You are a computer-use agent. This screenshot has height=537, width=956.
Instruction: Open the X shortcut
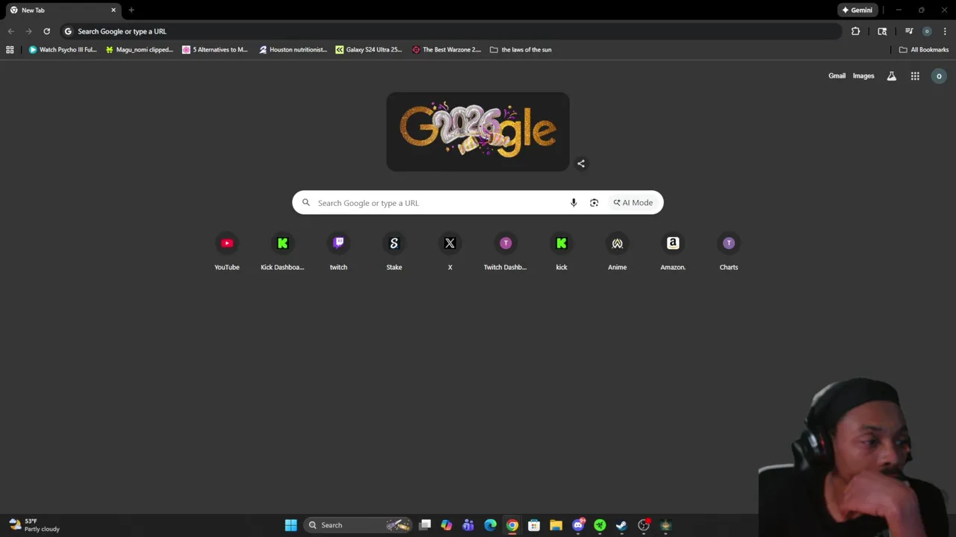point(450,251)
